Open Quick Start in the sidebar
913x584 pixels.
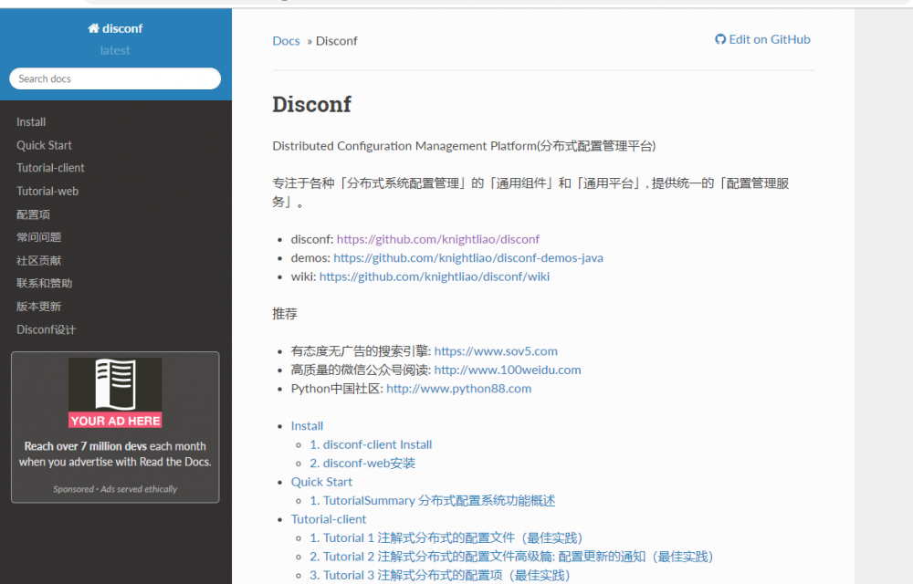[44, 145]
